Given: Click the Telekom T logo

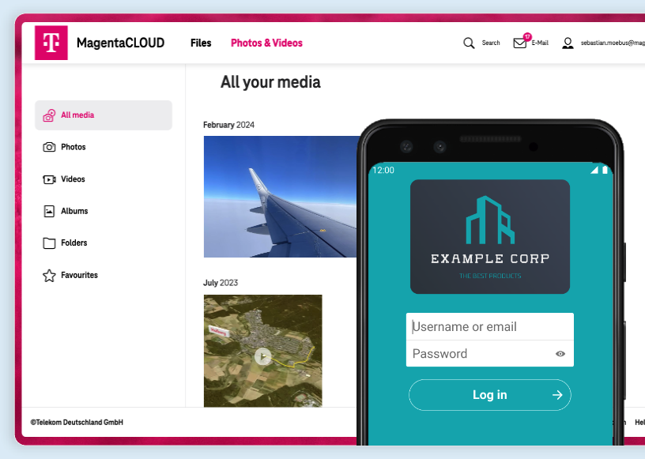Looking at the screenshot, I should tap(51, 43).
